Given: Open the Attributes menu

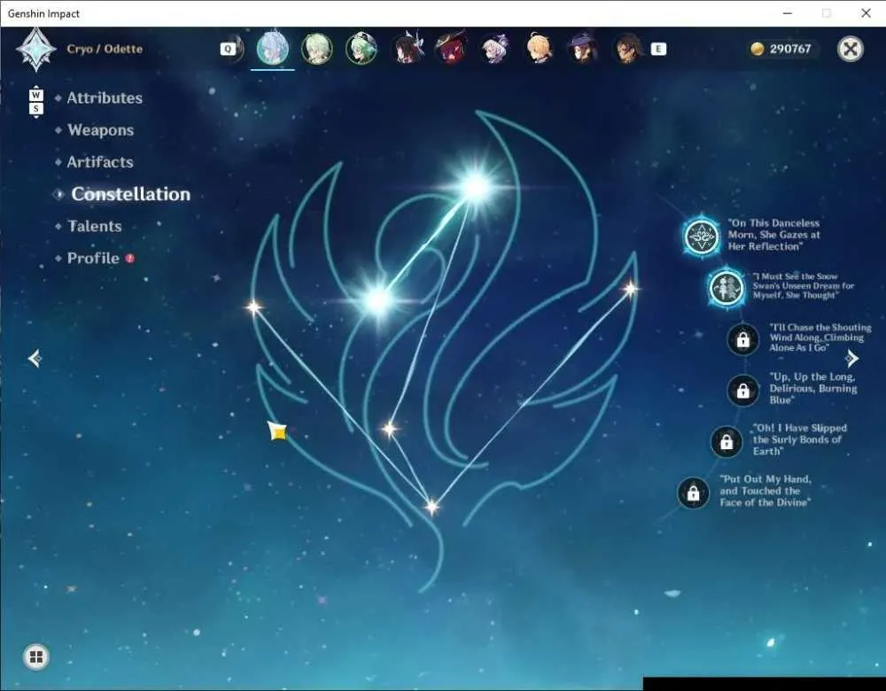Looking at the screenshot, I should (105, 97).
